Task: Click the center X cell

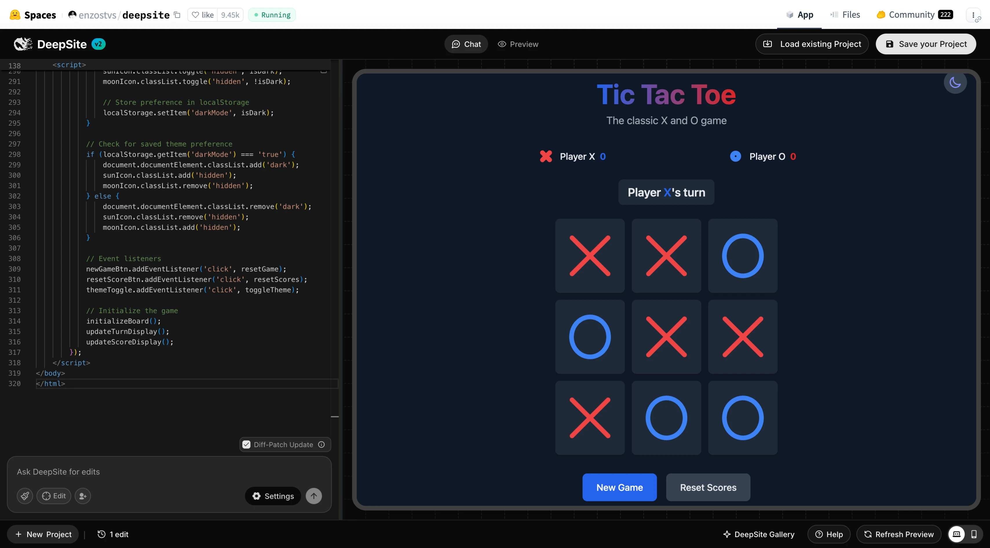Action: [666, 337]
